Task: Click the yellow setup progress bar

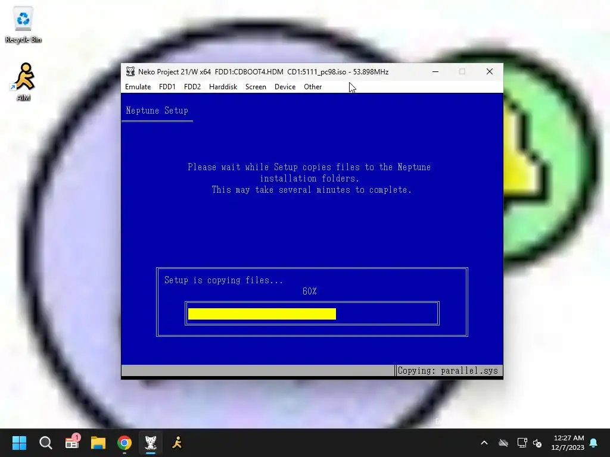Action: coord(262,314)
